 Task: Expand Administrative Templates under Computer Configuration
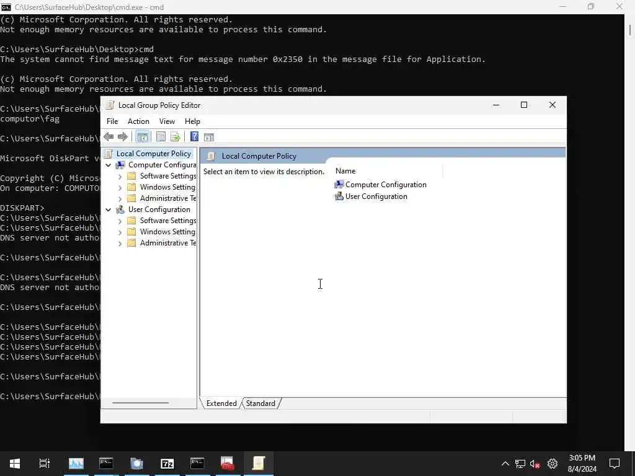pos(120,199)
